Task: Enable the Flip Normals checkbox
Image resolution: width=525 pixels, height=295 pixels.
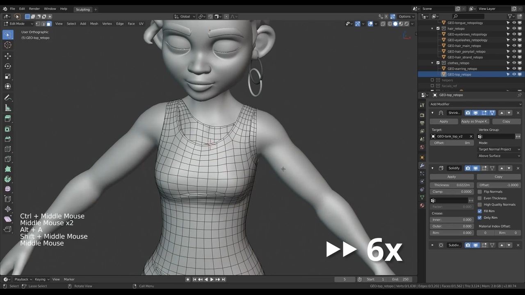Action: (x=480, y=192)
